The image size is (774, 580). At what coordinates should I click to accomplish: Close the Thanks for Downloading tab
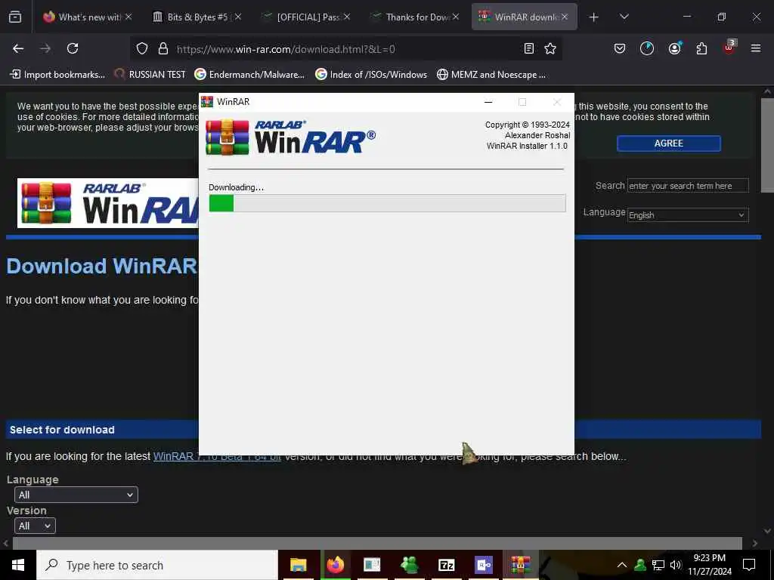point(456,17)
